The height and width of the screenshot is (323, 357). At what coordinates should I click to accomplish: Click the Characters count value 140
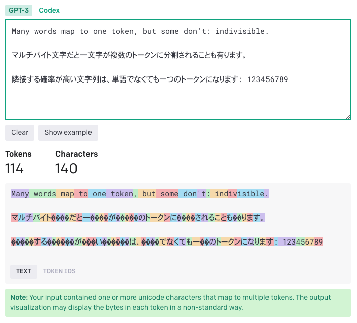click(x=66, y=168)
